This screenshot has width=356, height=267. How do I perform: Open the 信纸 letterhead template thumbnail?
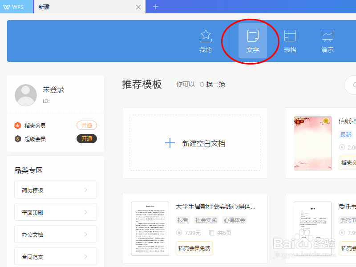(312, 143)
